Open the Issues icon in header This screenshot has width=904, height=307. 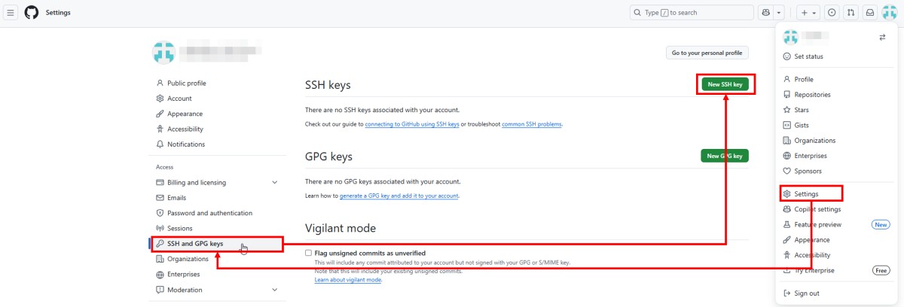pyautogui.click(x=832, y=13)
